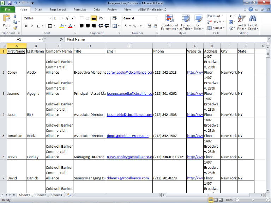This screenshot has height=203, width=271.
Task: Switch to the Insert ribbon tab
Action: [38, 10]
